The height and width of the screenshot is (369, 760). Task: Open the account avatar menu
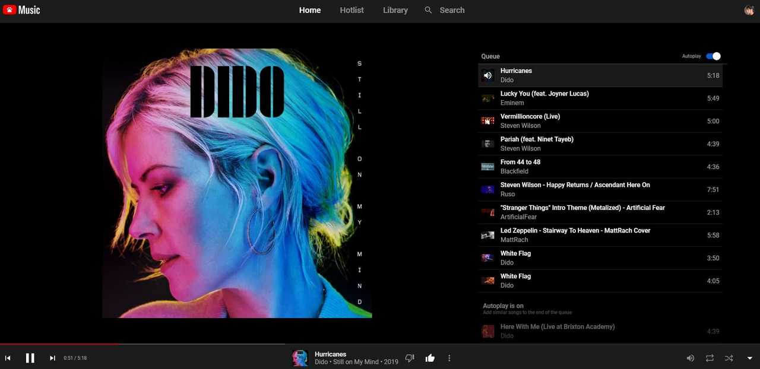749,10
